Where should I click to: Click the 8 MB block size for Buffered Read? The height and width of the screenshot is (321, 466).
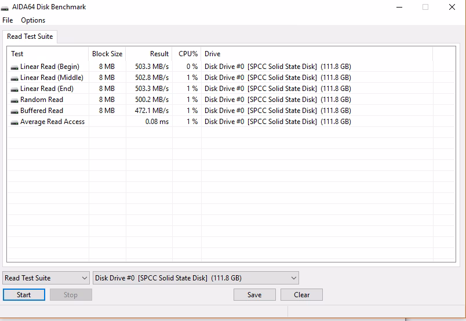pyautogui.click(x=107, y=111)
